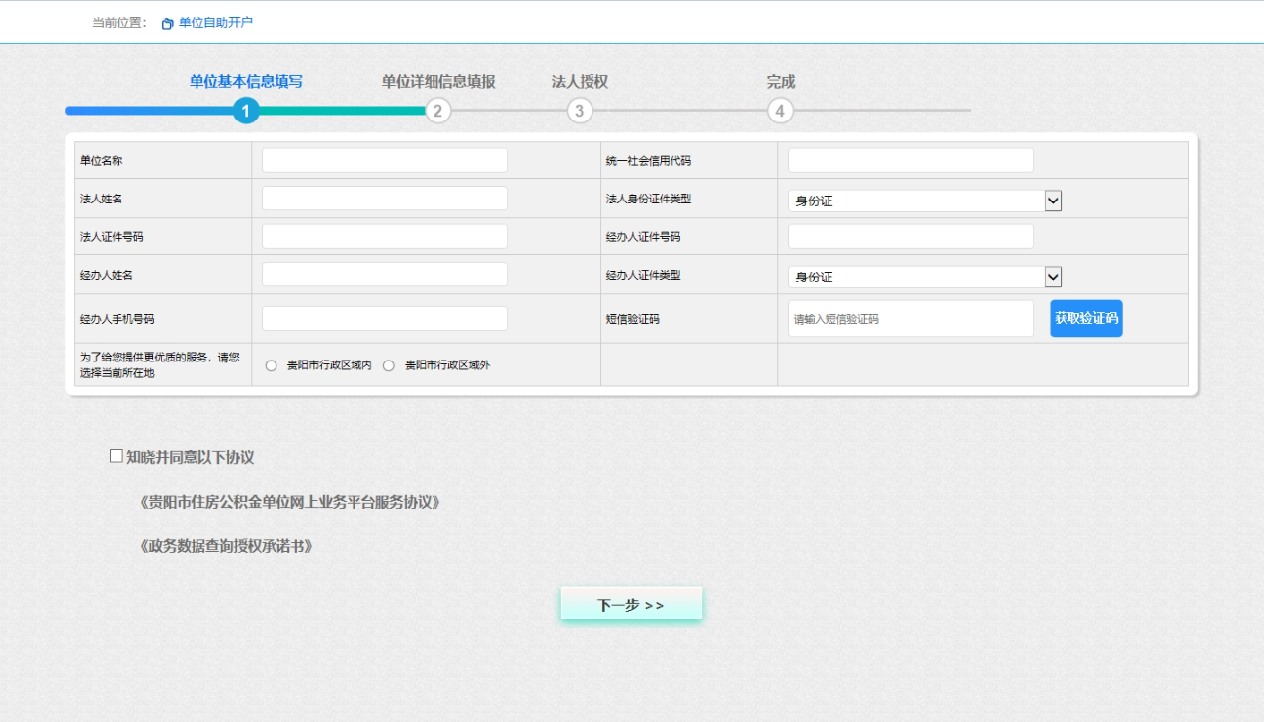
Task: Open the 单位自助开户 breadcrumb link
Action: pyautogui.click(x=215, y=22)
